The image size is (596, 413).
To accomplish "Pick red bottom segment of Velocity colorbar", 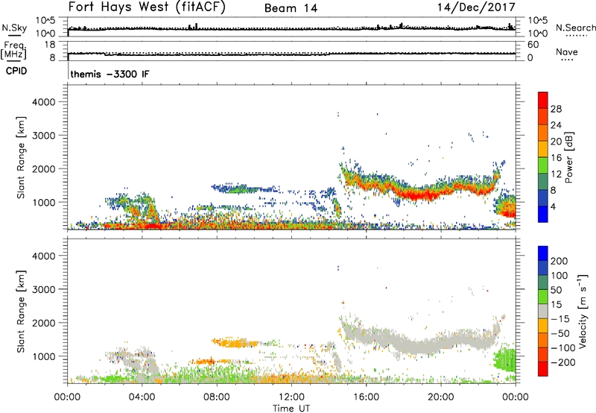I will [543, 369].
